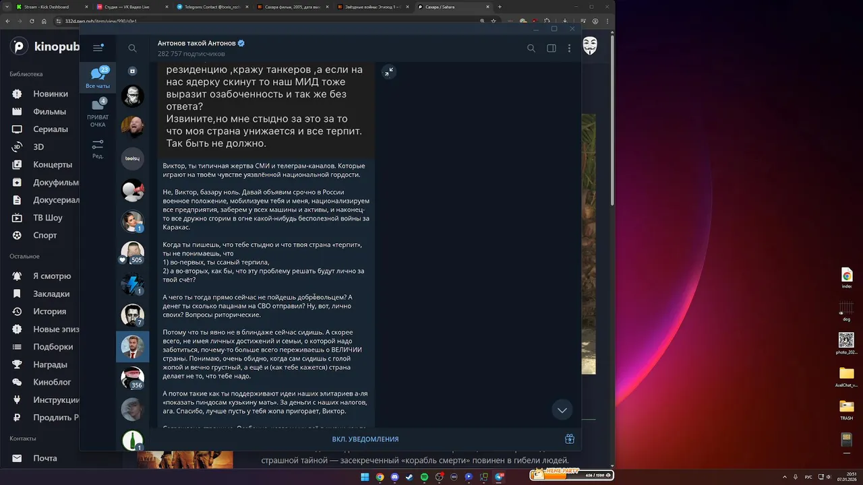863x485 pixels.
Task: Open the taskbar clock and date
Action: [x=848, y=477]
